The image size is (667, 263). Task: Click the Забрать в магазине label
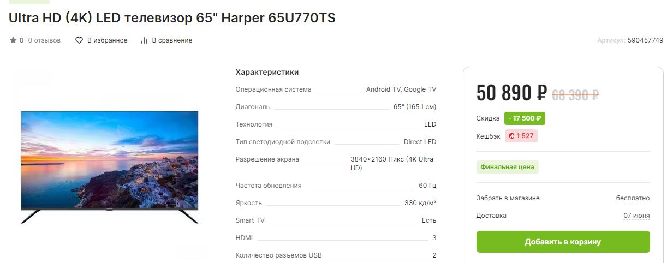pos(508,198)
